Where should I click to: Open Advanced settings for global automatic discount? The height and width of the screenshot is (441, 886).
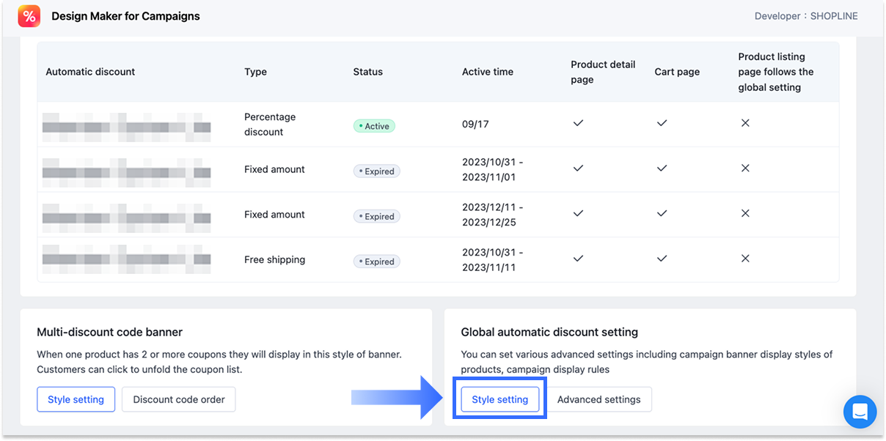coord(598,399)
